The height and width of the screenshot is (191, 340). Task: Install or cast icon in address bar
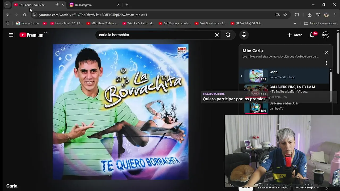point(278,15)
